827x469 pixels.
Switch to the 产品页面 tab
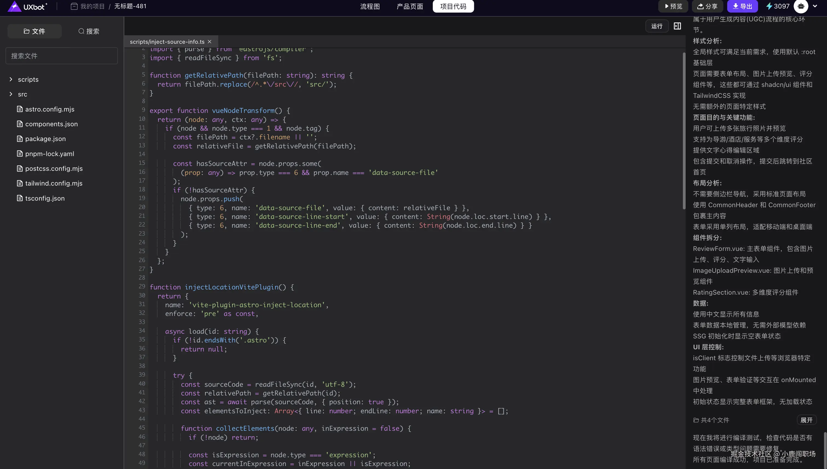410,7
